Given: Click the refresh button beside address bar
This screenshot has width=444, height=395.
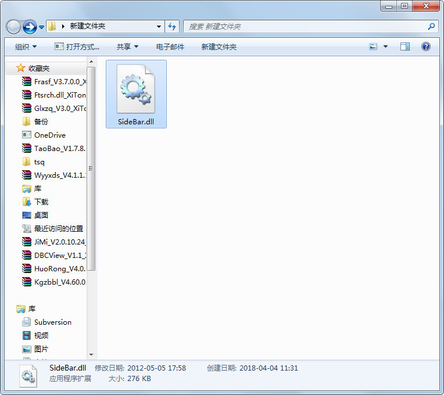Looking at the screenshot, I should point(172,27).
